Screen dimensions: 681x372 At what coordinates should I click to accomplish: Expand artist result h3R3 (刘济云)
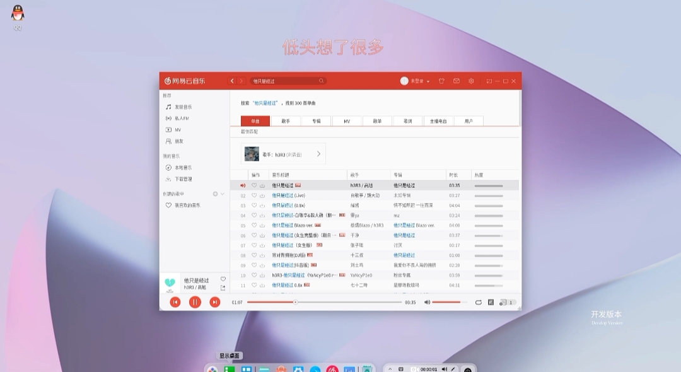[318, 153]
